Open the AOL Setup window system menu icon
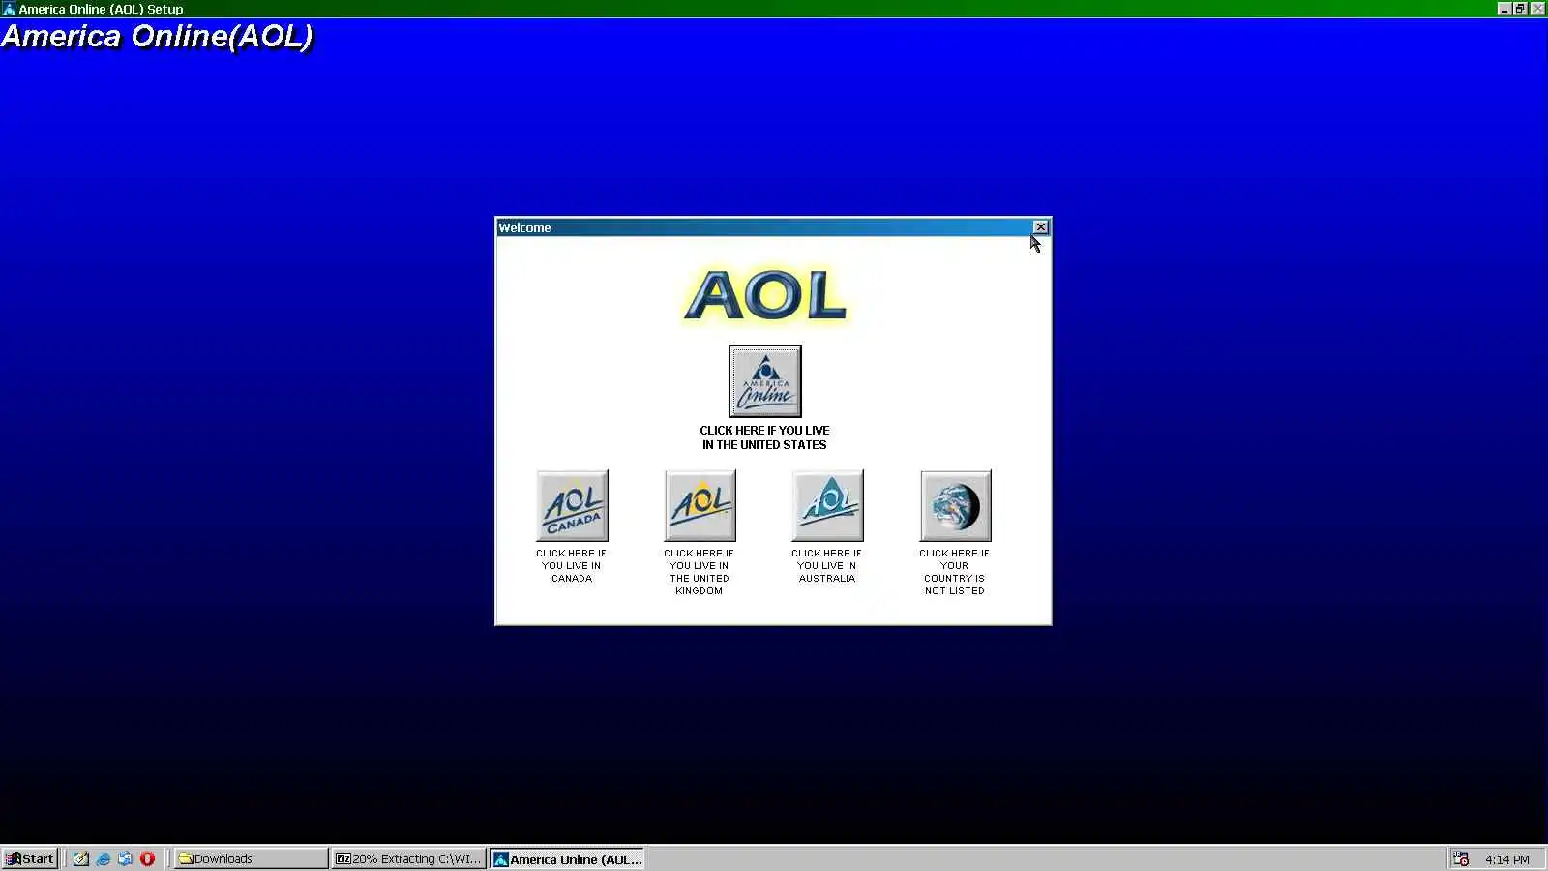 click(9, 9)
